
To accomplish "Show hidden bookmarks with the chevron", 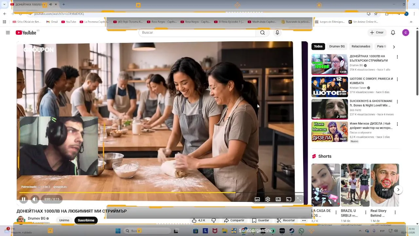I will point(411,22).
